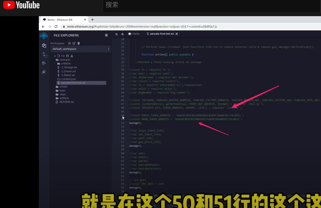
Task: Click line 34 function action() code
Action: pyautogui.click(x=167, y=55)
